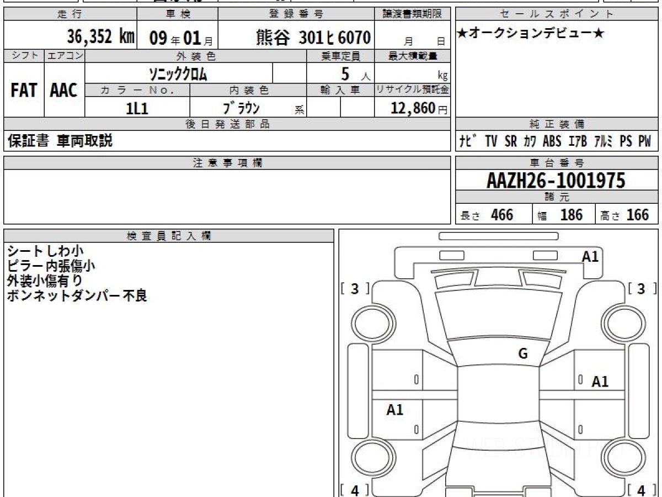Select the AAC air conditioner value
This screenshot has width=662, height=497.
pyautogui.click(x=64, y=91)
